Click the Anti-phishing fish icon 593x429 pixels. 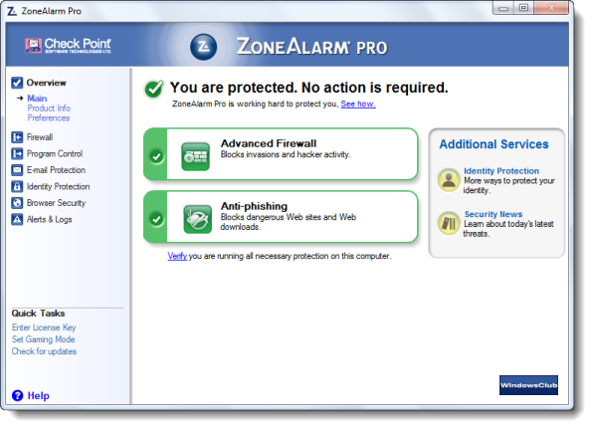point(197,219)
